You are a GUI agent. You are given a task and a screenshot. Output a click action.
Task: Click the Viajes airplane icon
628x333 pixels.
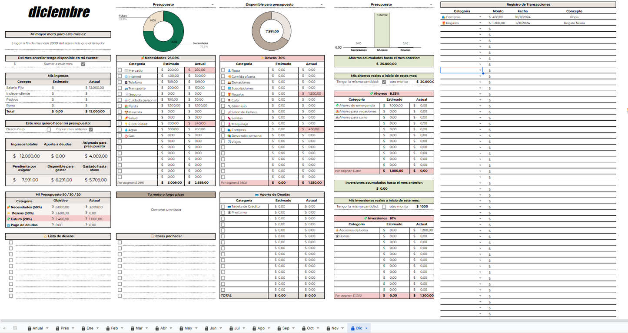point(229,142)
